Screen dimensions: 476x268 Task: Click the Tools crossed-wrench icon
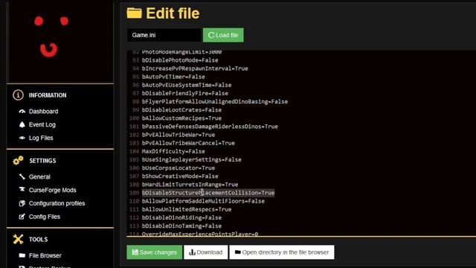point(18,240)
